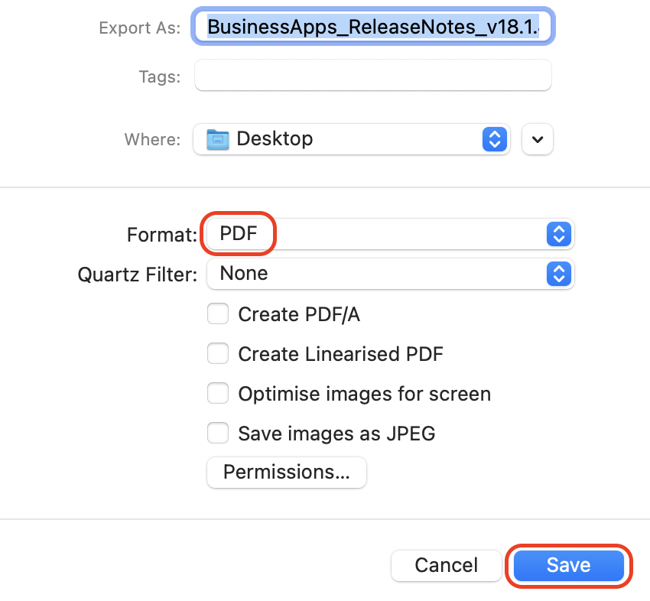The image size is (650, 601).
Task: Open the Permissions dialog
Action: [286, 473]
